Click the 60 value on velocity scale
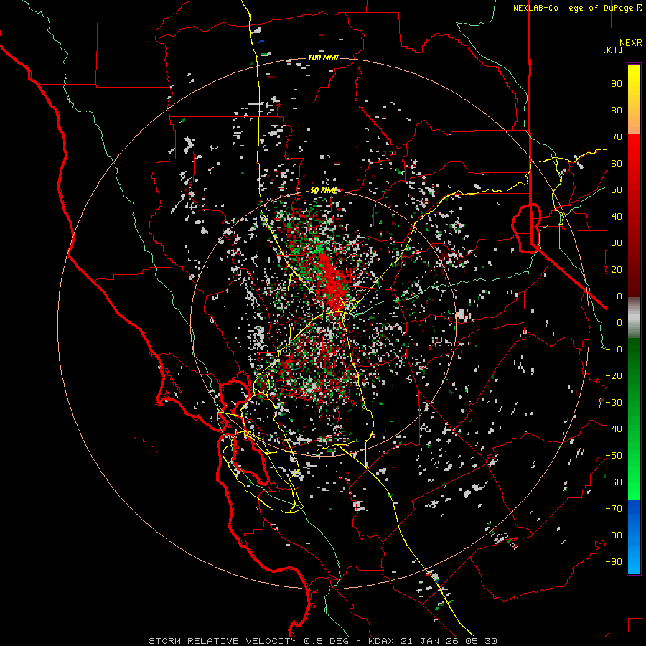646x646 pixels. [617, 163]
